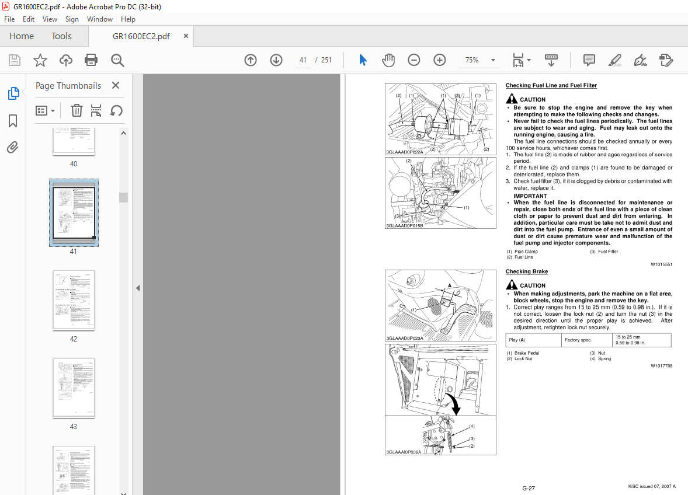Image resolution: width=688 pixels, height=495 pixels.
Task: Open the View menu
Action: (50, 19)
